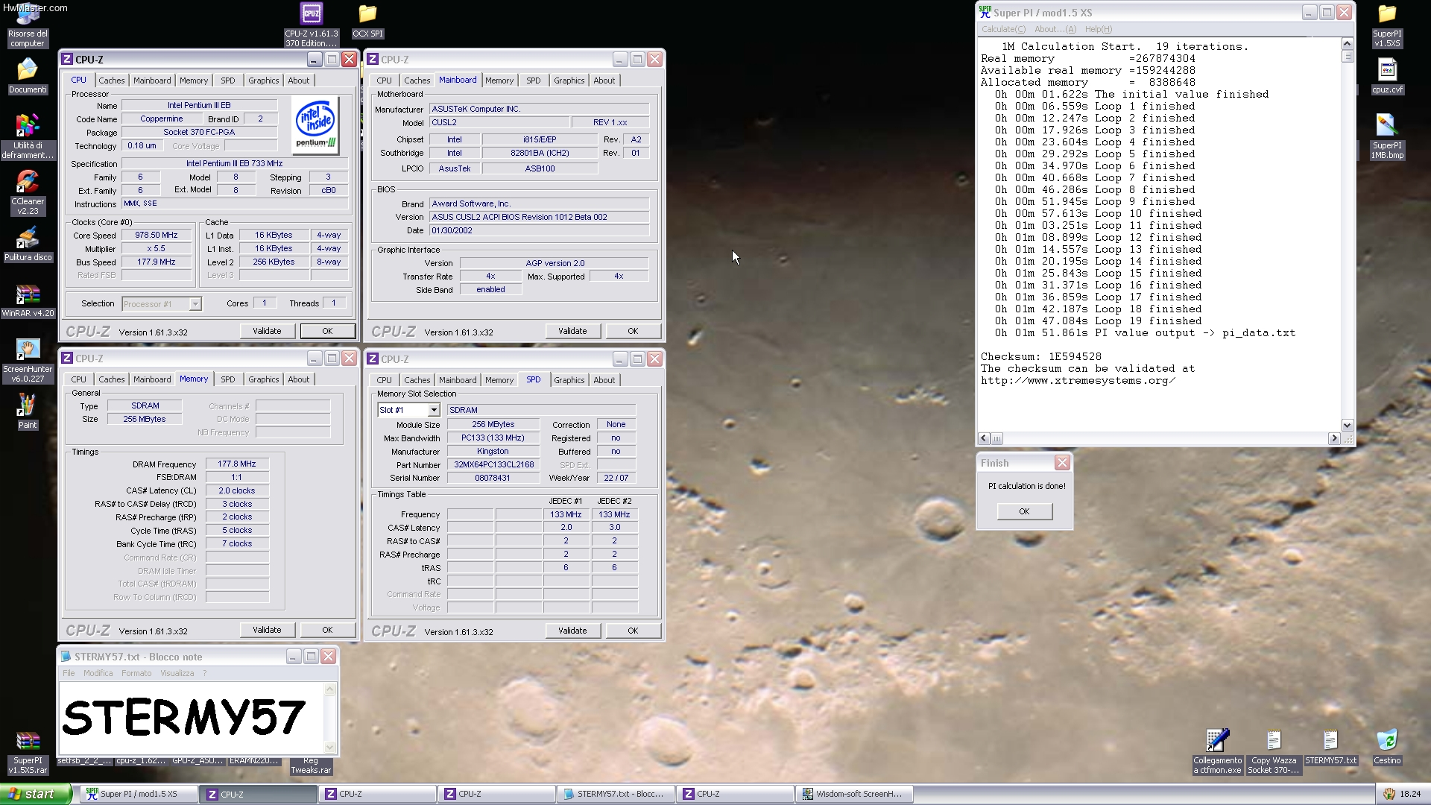
Task: Open Utilità di deframmentazione desktop icon
Action: [x=28, y=136]
